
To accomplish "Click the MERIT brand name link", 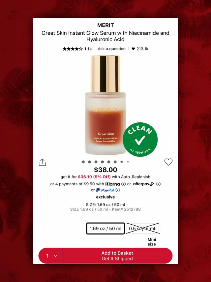I will coord(105,25).
